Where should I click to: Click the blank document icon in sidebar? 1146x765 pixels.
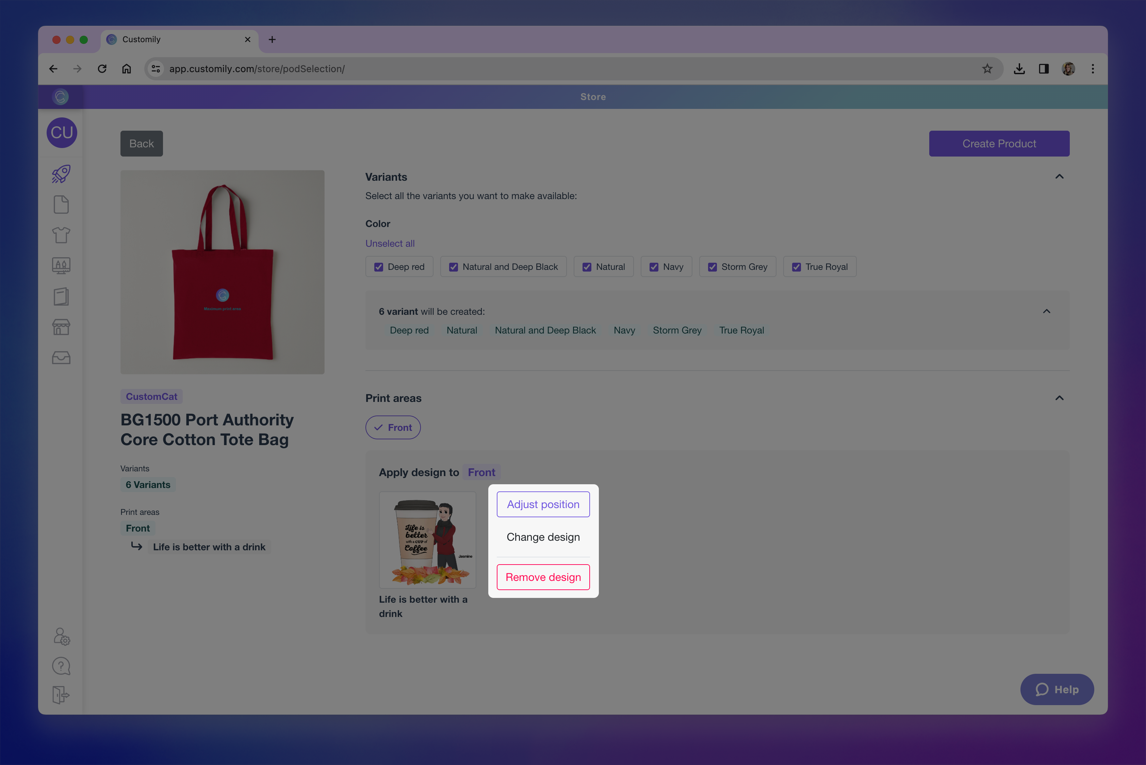coord(61,205)
